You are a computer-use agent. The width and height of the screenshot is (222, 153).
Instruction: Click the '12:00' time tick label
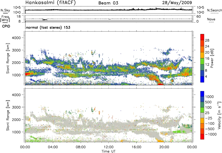109,147
